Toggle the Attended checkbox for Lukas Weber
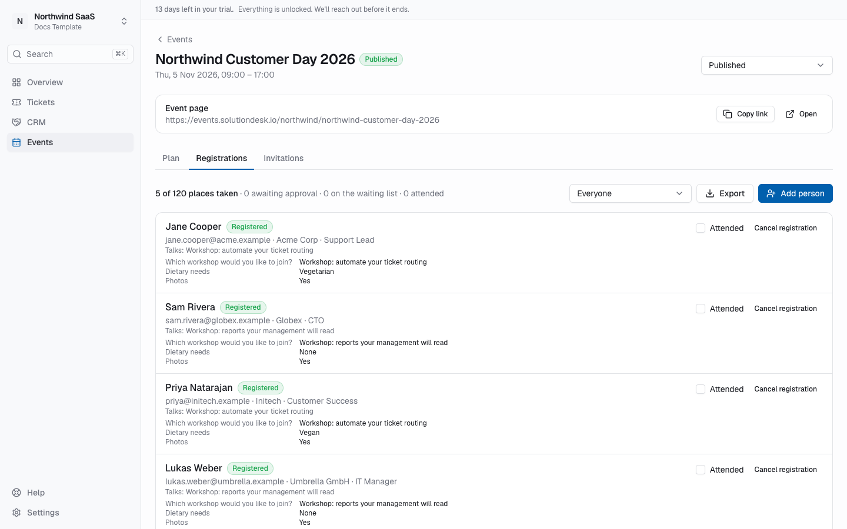Image resolution: width=847 pixels, height=529 pixels. (701, 470)
